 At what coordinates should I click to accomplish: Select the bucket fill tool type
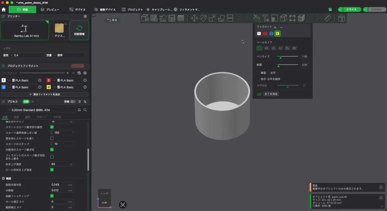tap(287, 48)
